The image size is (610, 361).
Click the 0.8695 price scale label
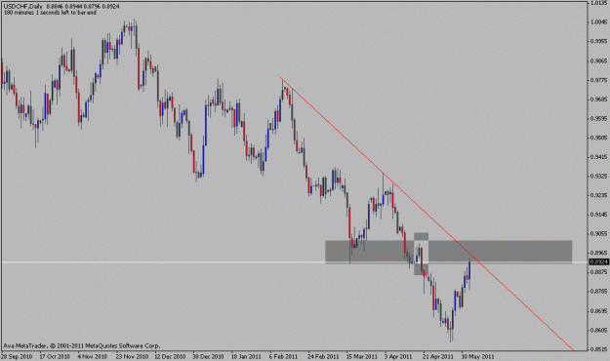pyautogui.click(x=599, y=311)
